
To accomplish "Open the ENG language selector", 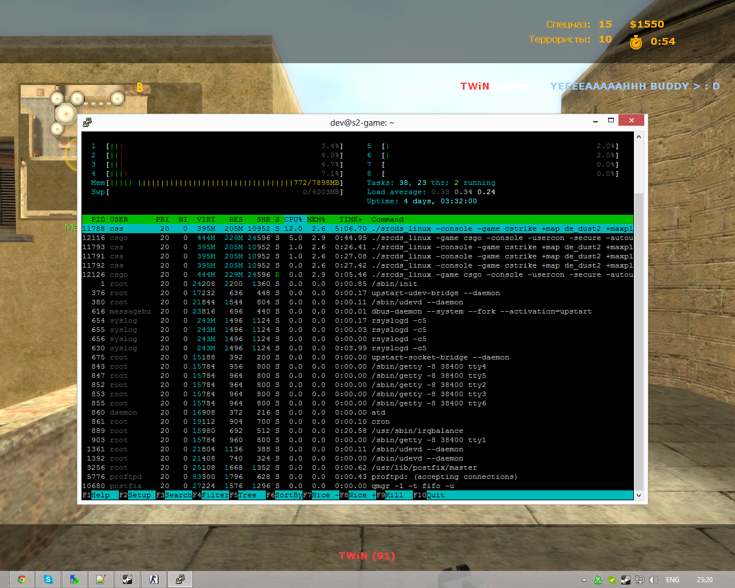I will [672, 580].
